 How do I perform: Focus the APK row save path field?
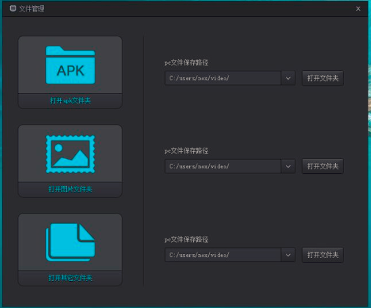point(223,78)
